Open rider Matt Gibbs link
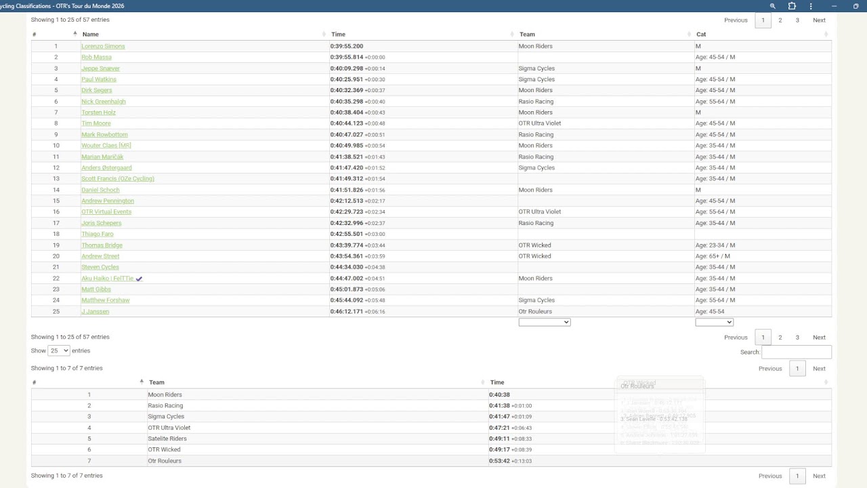Viewport: 867px width, 488px height. tap(96, 289)
